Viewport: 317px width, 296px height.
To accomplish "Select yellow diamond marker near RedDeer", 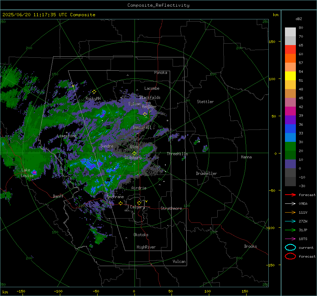I will (145, 114).
